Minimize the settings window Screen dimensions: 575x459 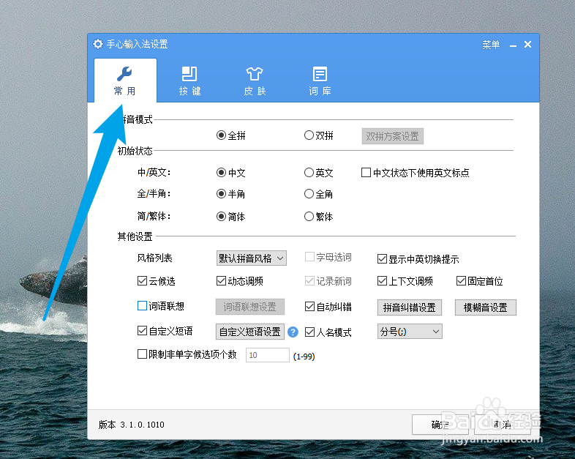(513, 45)
